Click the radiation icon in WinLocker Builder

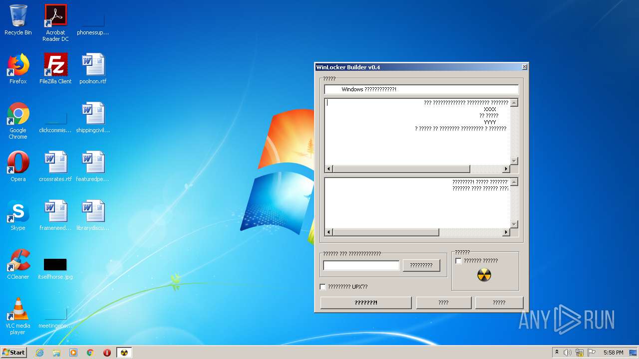click(484, 275)
